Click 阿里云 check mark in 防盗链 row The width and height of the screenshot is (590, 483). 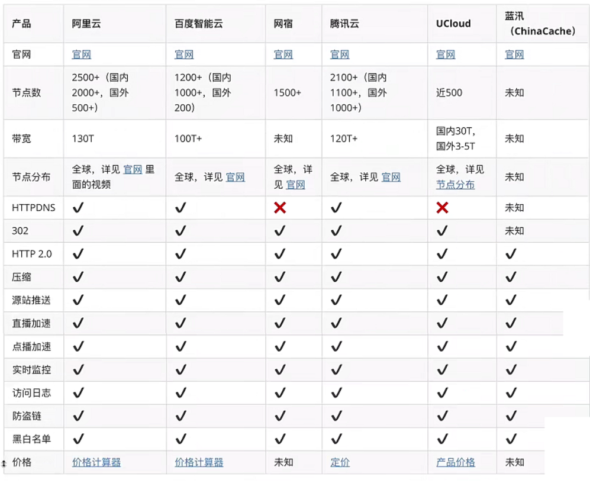78,416
